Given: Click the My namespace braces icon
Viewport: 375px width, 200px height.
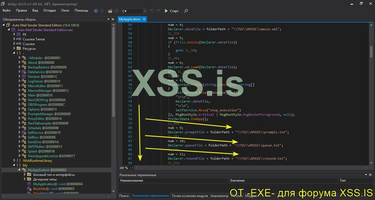Looking at the screenshot, I should [x=18, y=165].
